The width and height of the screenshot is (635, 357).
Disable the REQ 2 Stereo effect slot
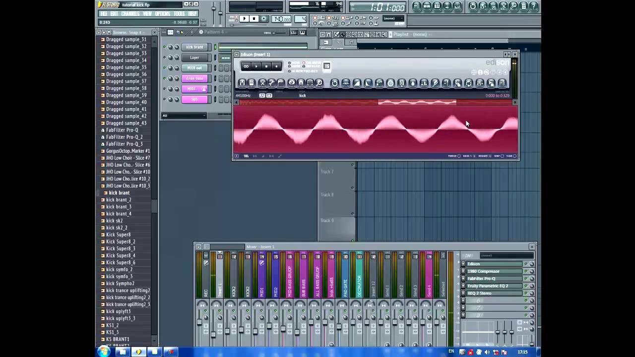(x=526, y=293)
